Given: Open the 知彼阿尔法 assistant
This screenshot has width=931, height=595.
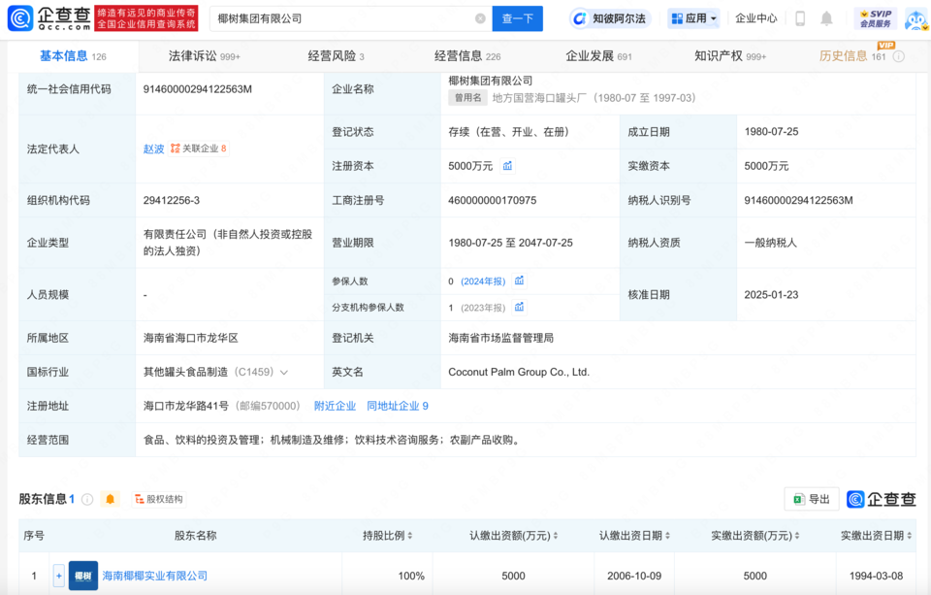Looking at the screenshot, I should point(610,18).
